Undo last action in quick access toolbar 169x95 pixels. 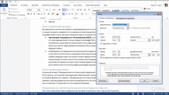coord(10,2)
